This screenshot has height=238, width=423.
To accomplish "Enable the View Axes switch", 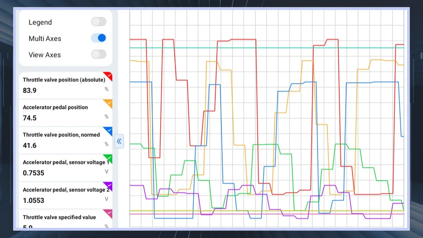I will 99,54.
